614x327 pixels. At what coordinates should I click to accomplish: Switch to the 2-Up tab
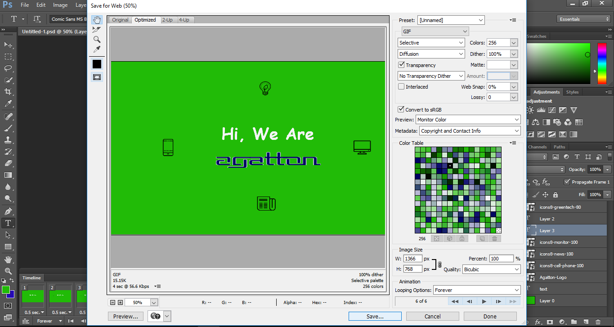click(x=167, y=20)
